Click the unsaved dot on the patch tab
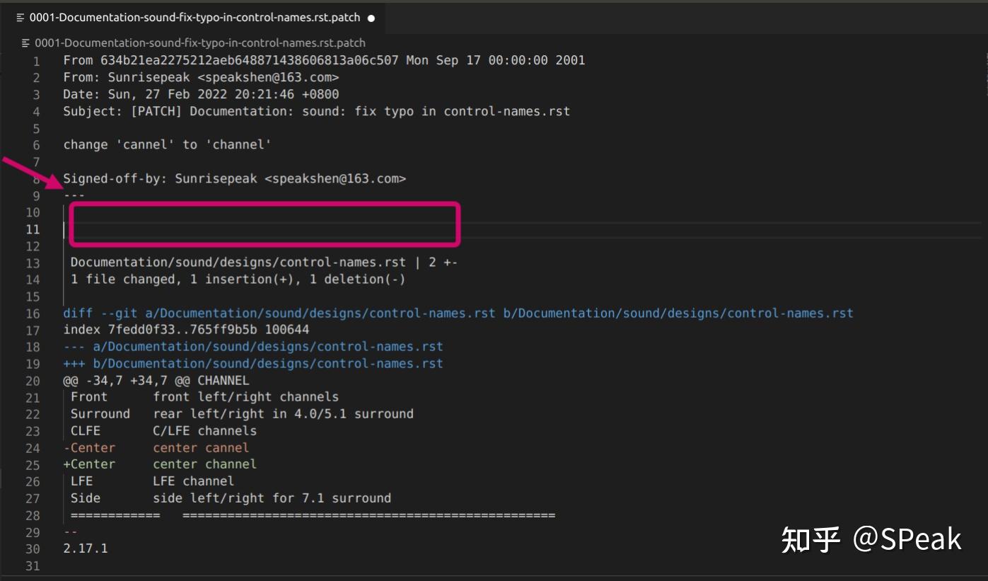This screenshot has width=988, height=581. click(372, 18)
